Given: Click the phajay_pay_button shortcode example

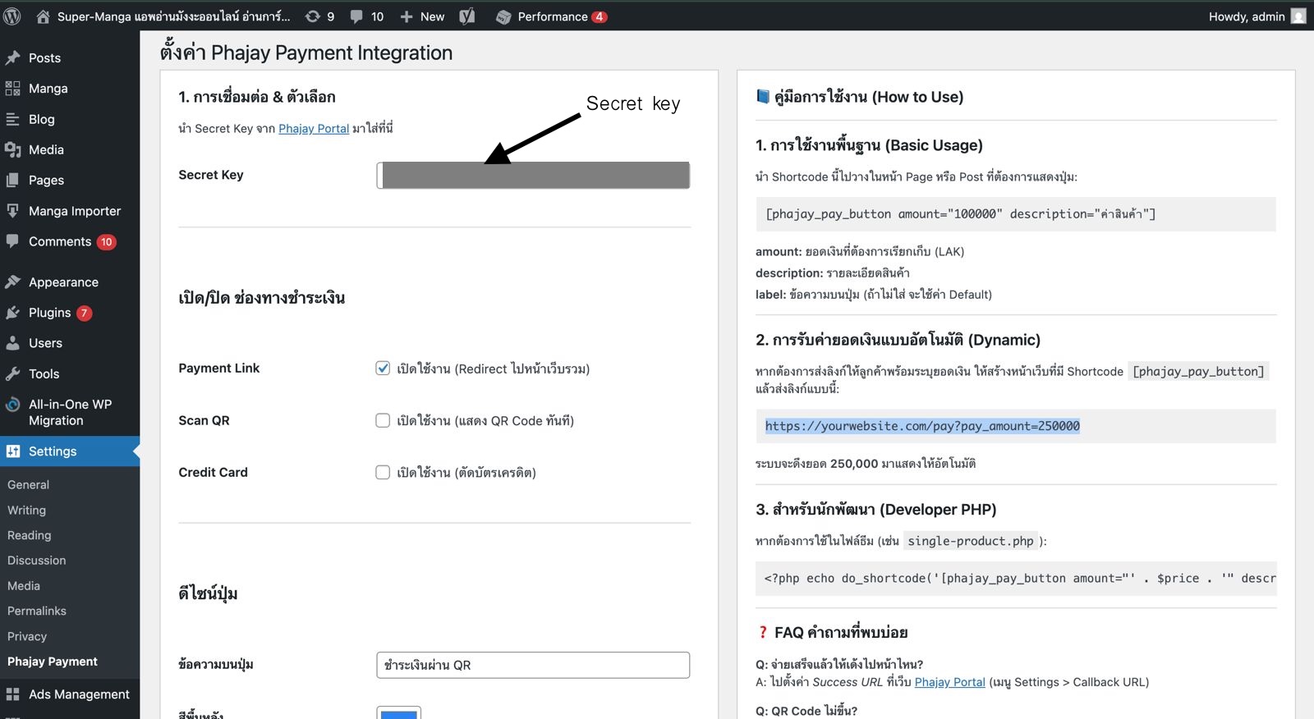Looking at the screenshot, I should pos(960,214).
